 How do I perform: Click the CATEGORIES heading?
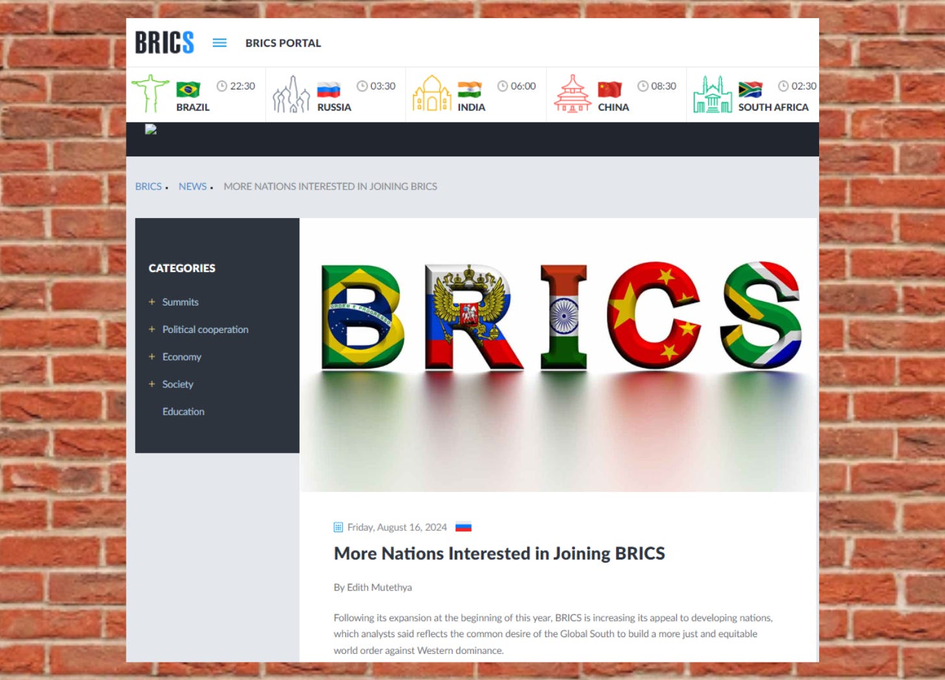pyautogui.click(x=182, y=268)
